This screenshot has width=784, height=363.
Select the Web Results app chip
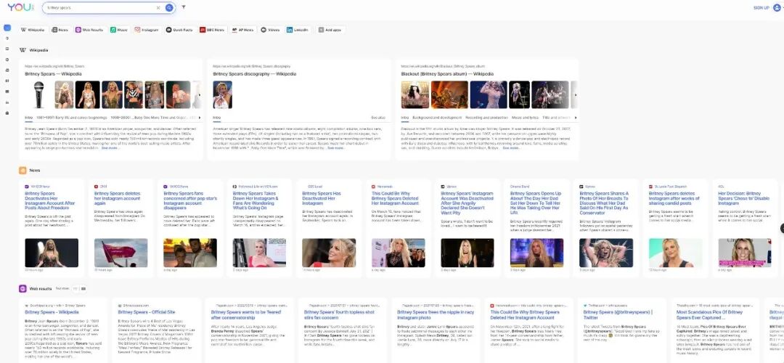(x=89, y=30)
